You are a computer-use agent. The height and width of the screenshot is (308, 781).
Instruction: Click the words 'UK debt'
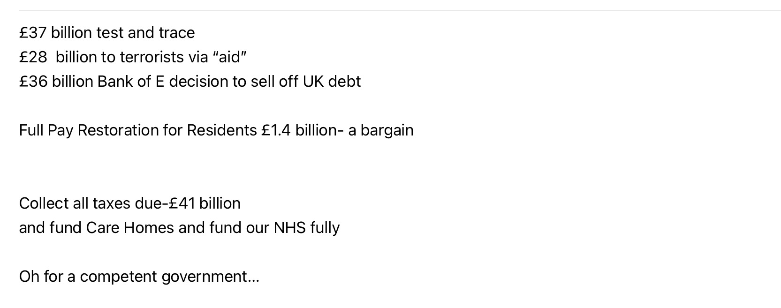332,82
